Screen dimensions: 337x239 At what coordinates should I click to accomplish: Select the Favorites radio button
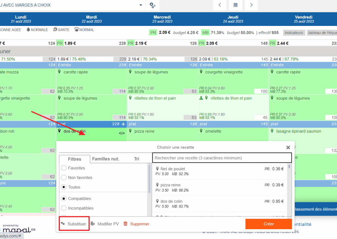(64, 168)
